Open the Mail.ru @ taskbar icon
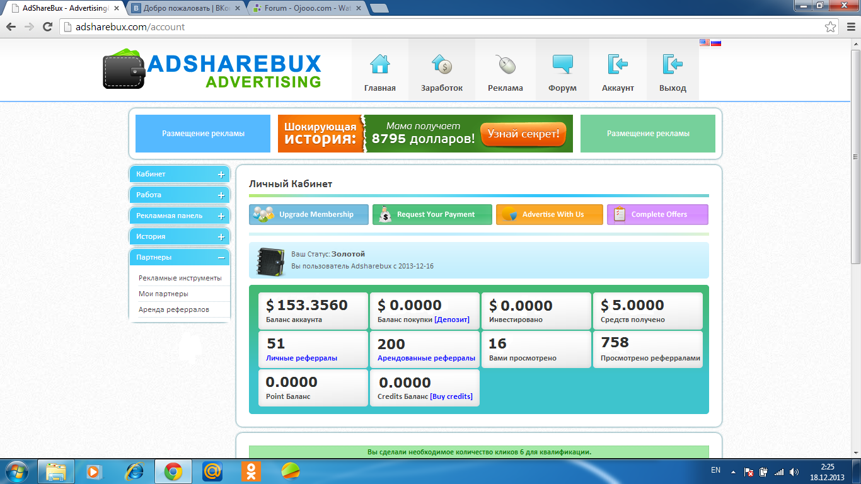861x484 pixels. tap(212, 471)
